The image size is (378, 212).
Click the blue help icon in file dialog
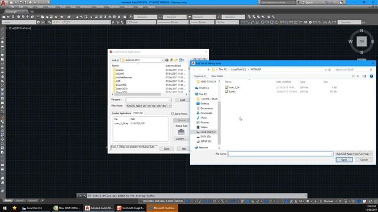click(372, 76)
